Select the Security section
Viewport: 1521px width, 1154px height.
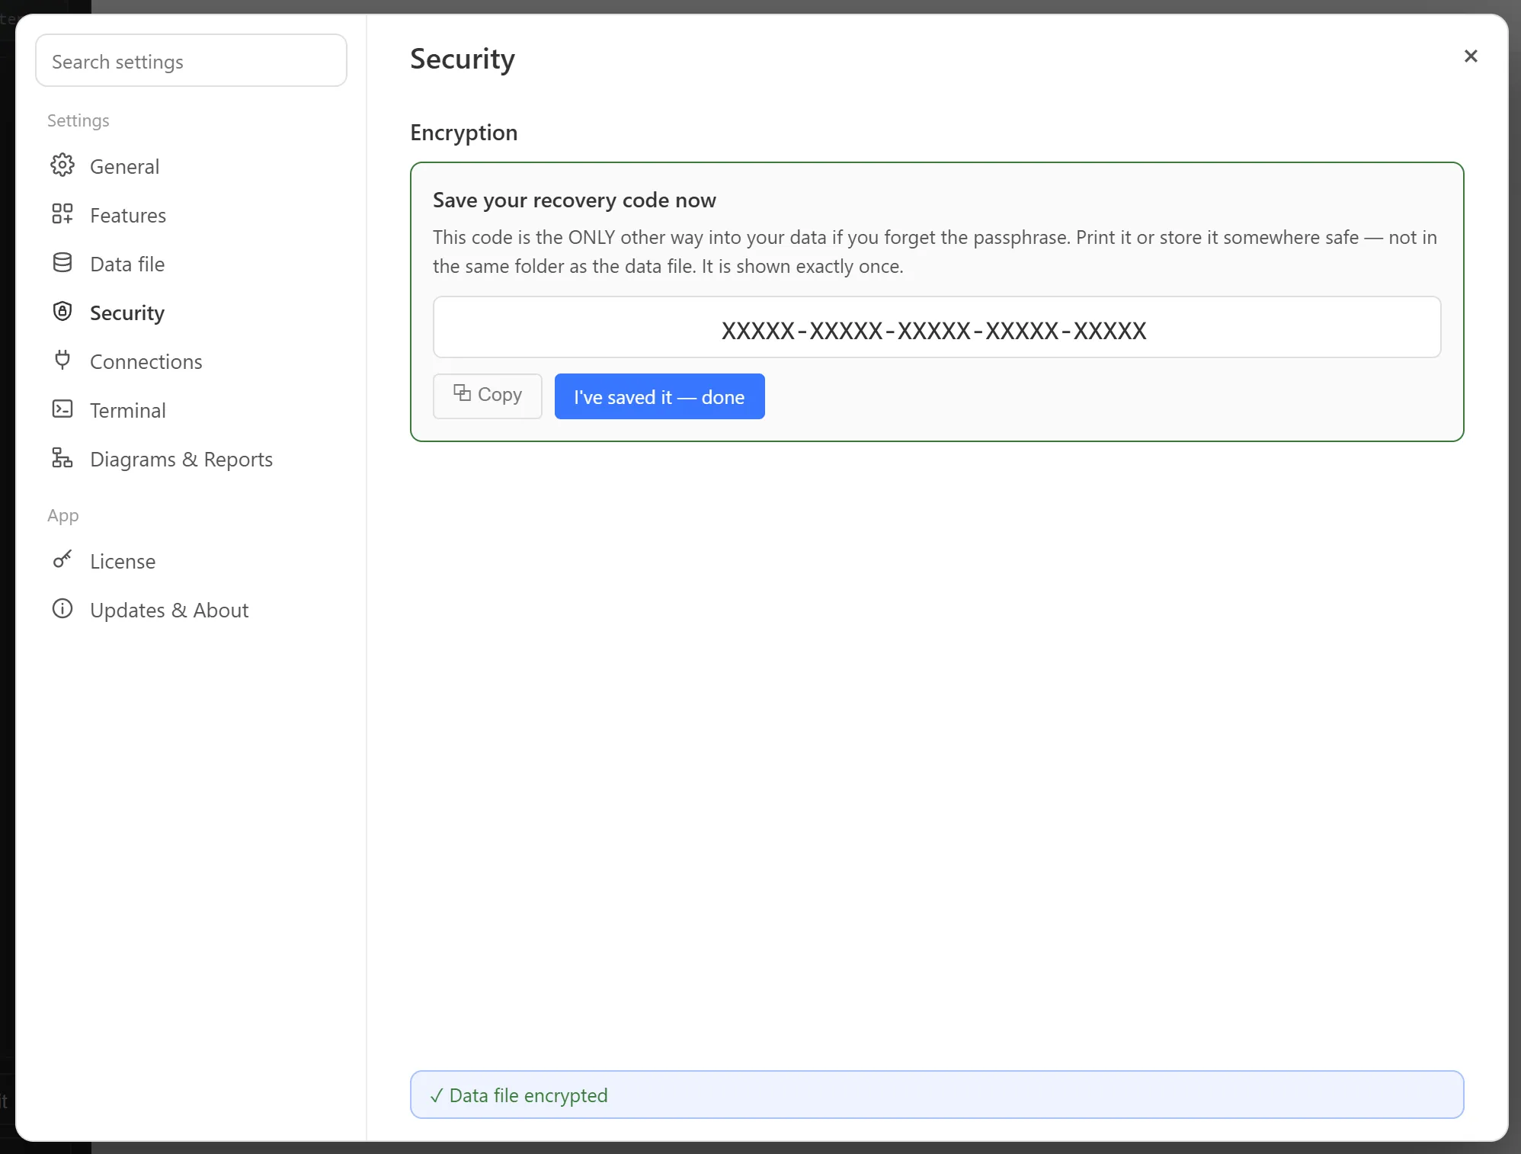pyautogui.click(x=191, y=313)
